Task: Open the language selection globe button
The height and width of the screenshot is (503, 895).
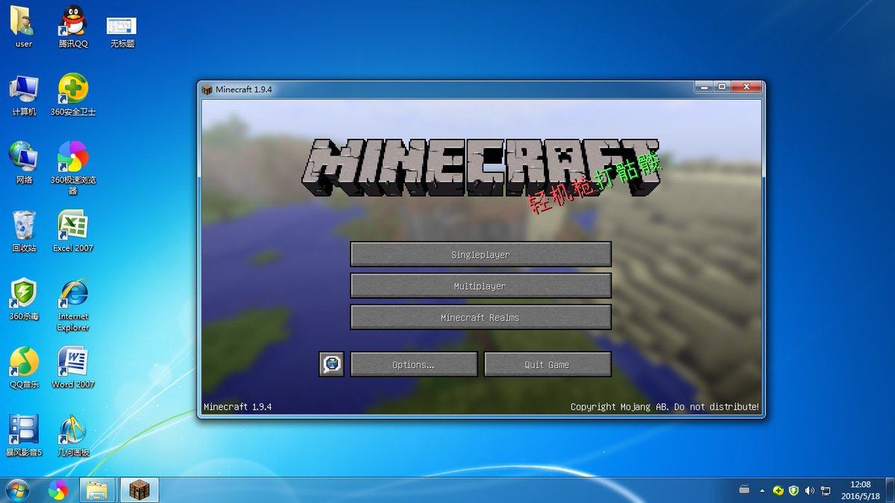Action: click(x=331, y=364)
